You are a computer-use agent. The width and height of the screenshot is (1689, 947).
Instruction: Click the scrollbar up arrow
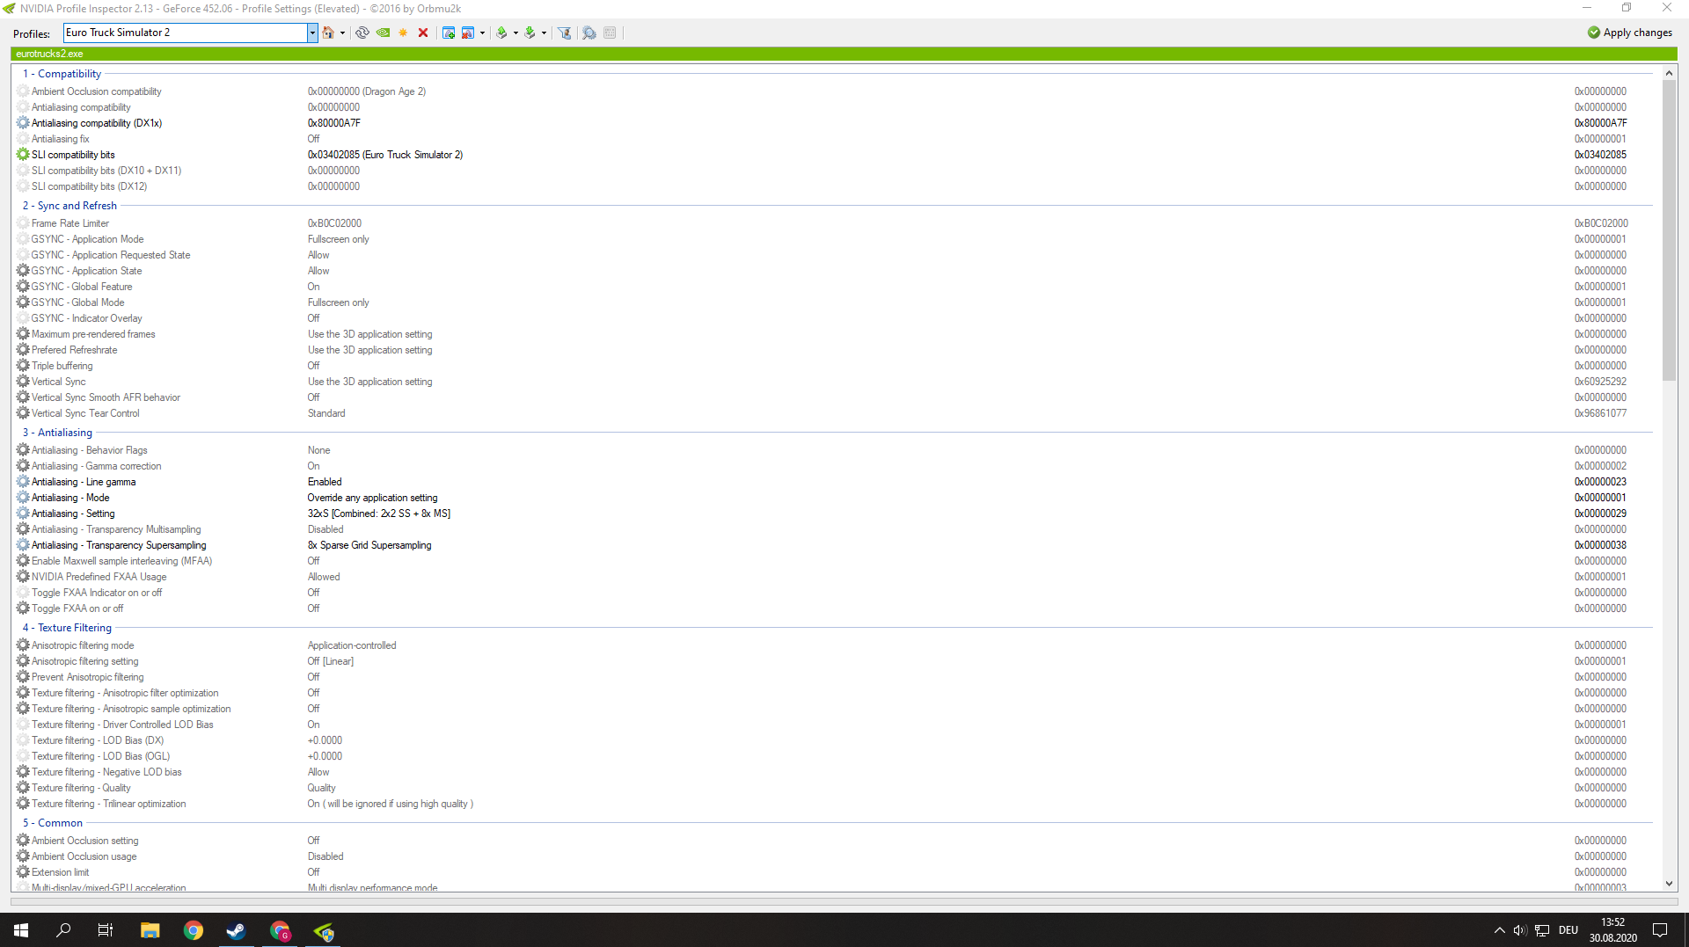(1669, 74)
